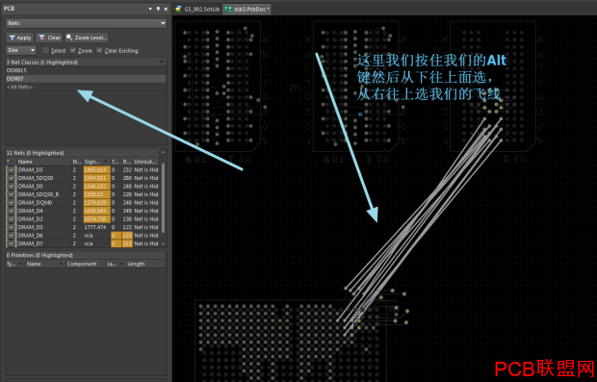Click the Unrout... column header in nets
The image size is (597, 382).
[x=146, y=162]
